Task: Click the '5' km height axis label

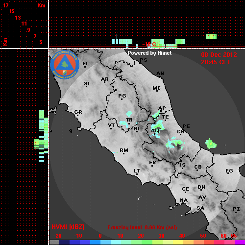Action: tap(41, 42)
